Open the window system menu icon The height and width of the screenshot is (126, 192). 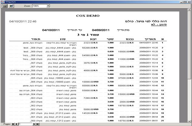[x=2, y=2]
